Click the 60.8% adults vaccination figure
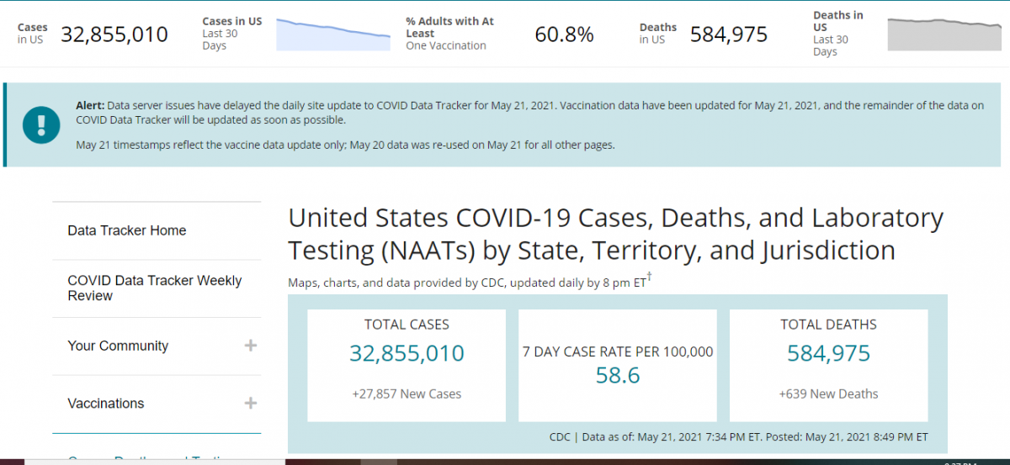This screenshot has height=465, width=1010. point(564,34)
